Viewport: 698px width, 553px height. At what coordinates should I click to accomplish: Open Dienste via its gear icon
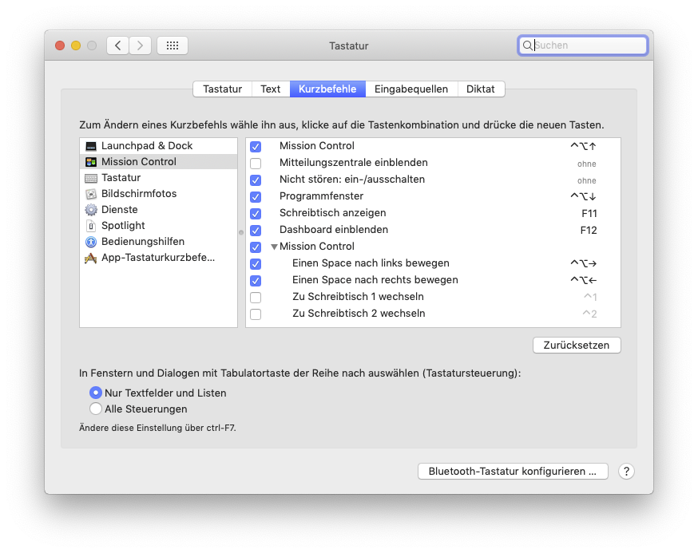(x=91, y=210)
